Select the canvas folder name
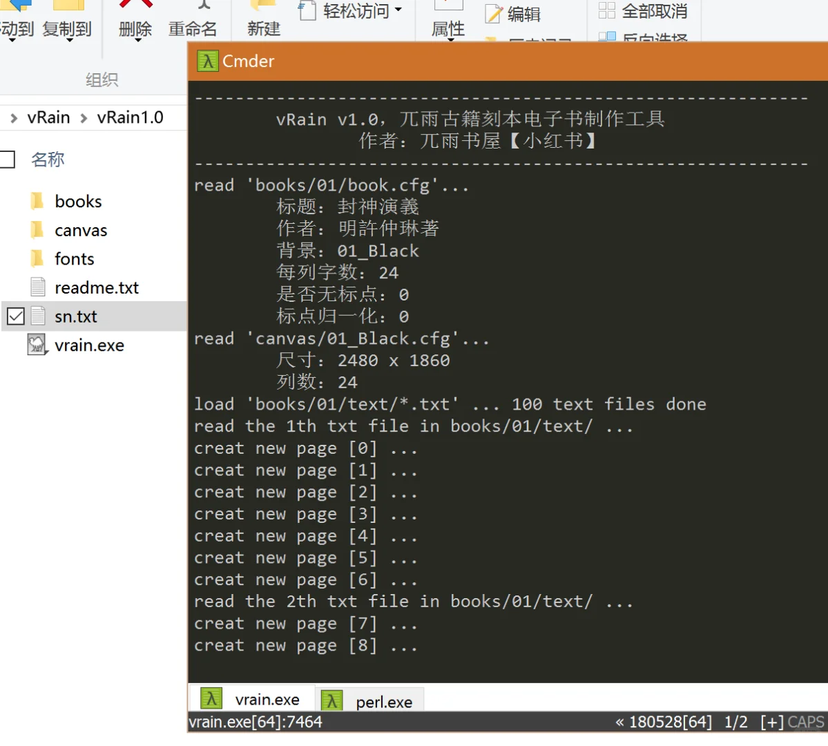Viewport: 828px width, 746px height. 81,230
